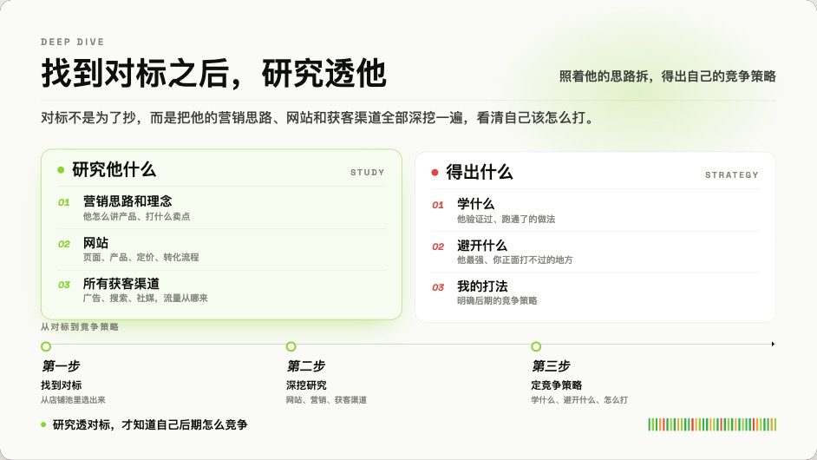Image resolution: width=817 pixels, height=460 pixels.
Task: Select item 我的打法
Action: coord(482,286)
